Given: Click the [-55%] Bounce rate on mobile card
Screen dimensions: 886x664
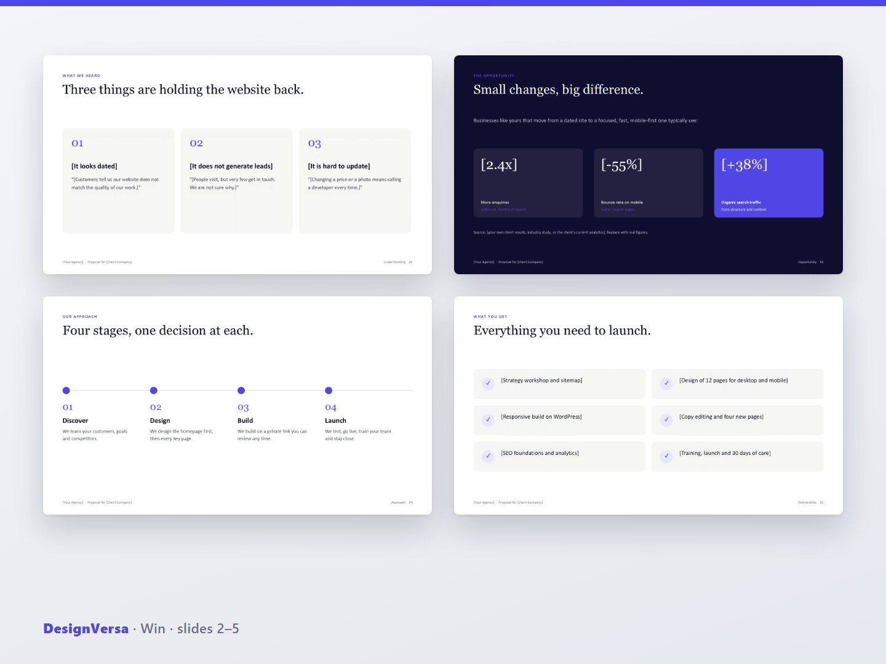Looking at the screenshot, I should pos(649,183).
